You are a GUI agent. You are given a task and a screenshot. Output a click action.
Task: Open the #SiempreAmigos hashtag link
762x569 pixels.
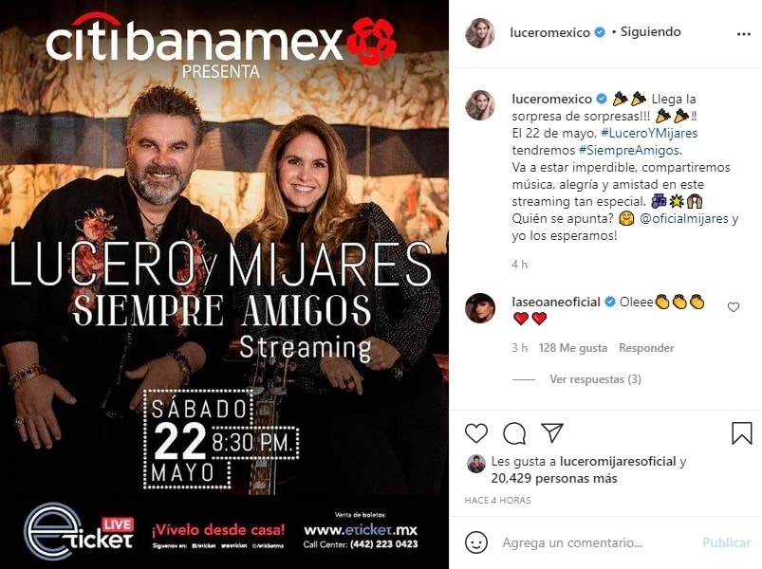[629, 150]
